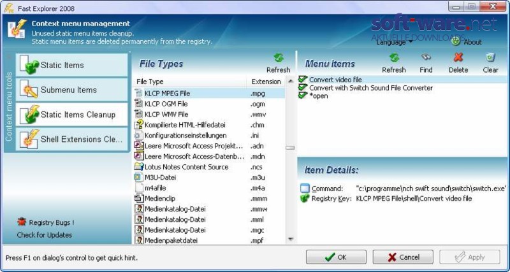
Task: Click file list scrollbar up arrow
Action: [x=291, y=82]
